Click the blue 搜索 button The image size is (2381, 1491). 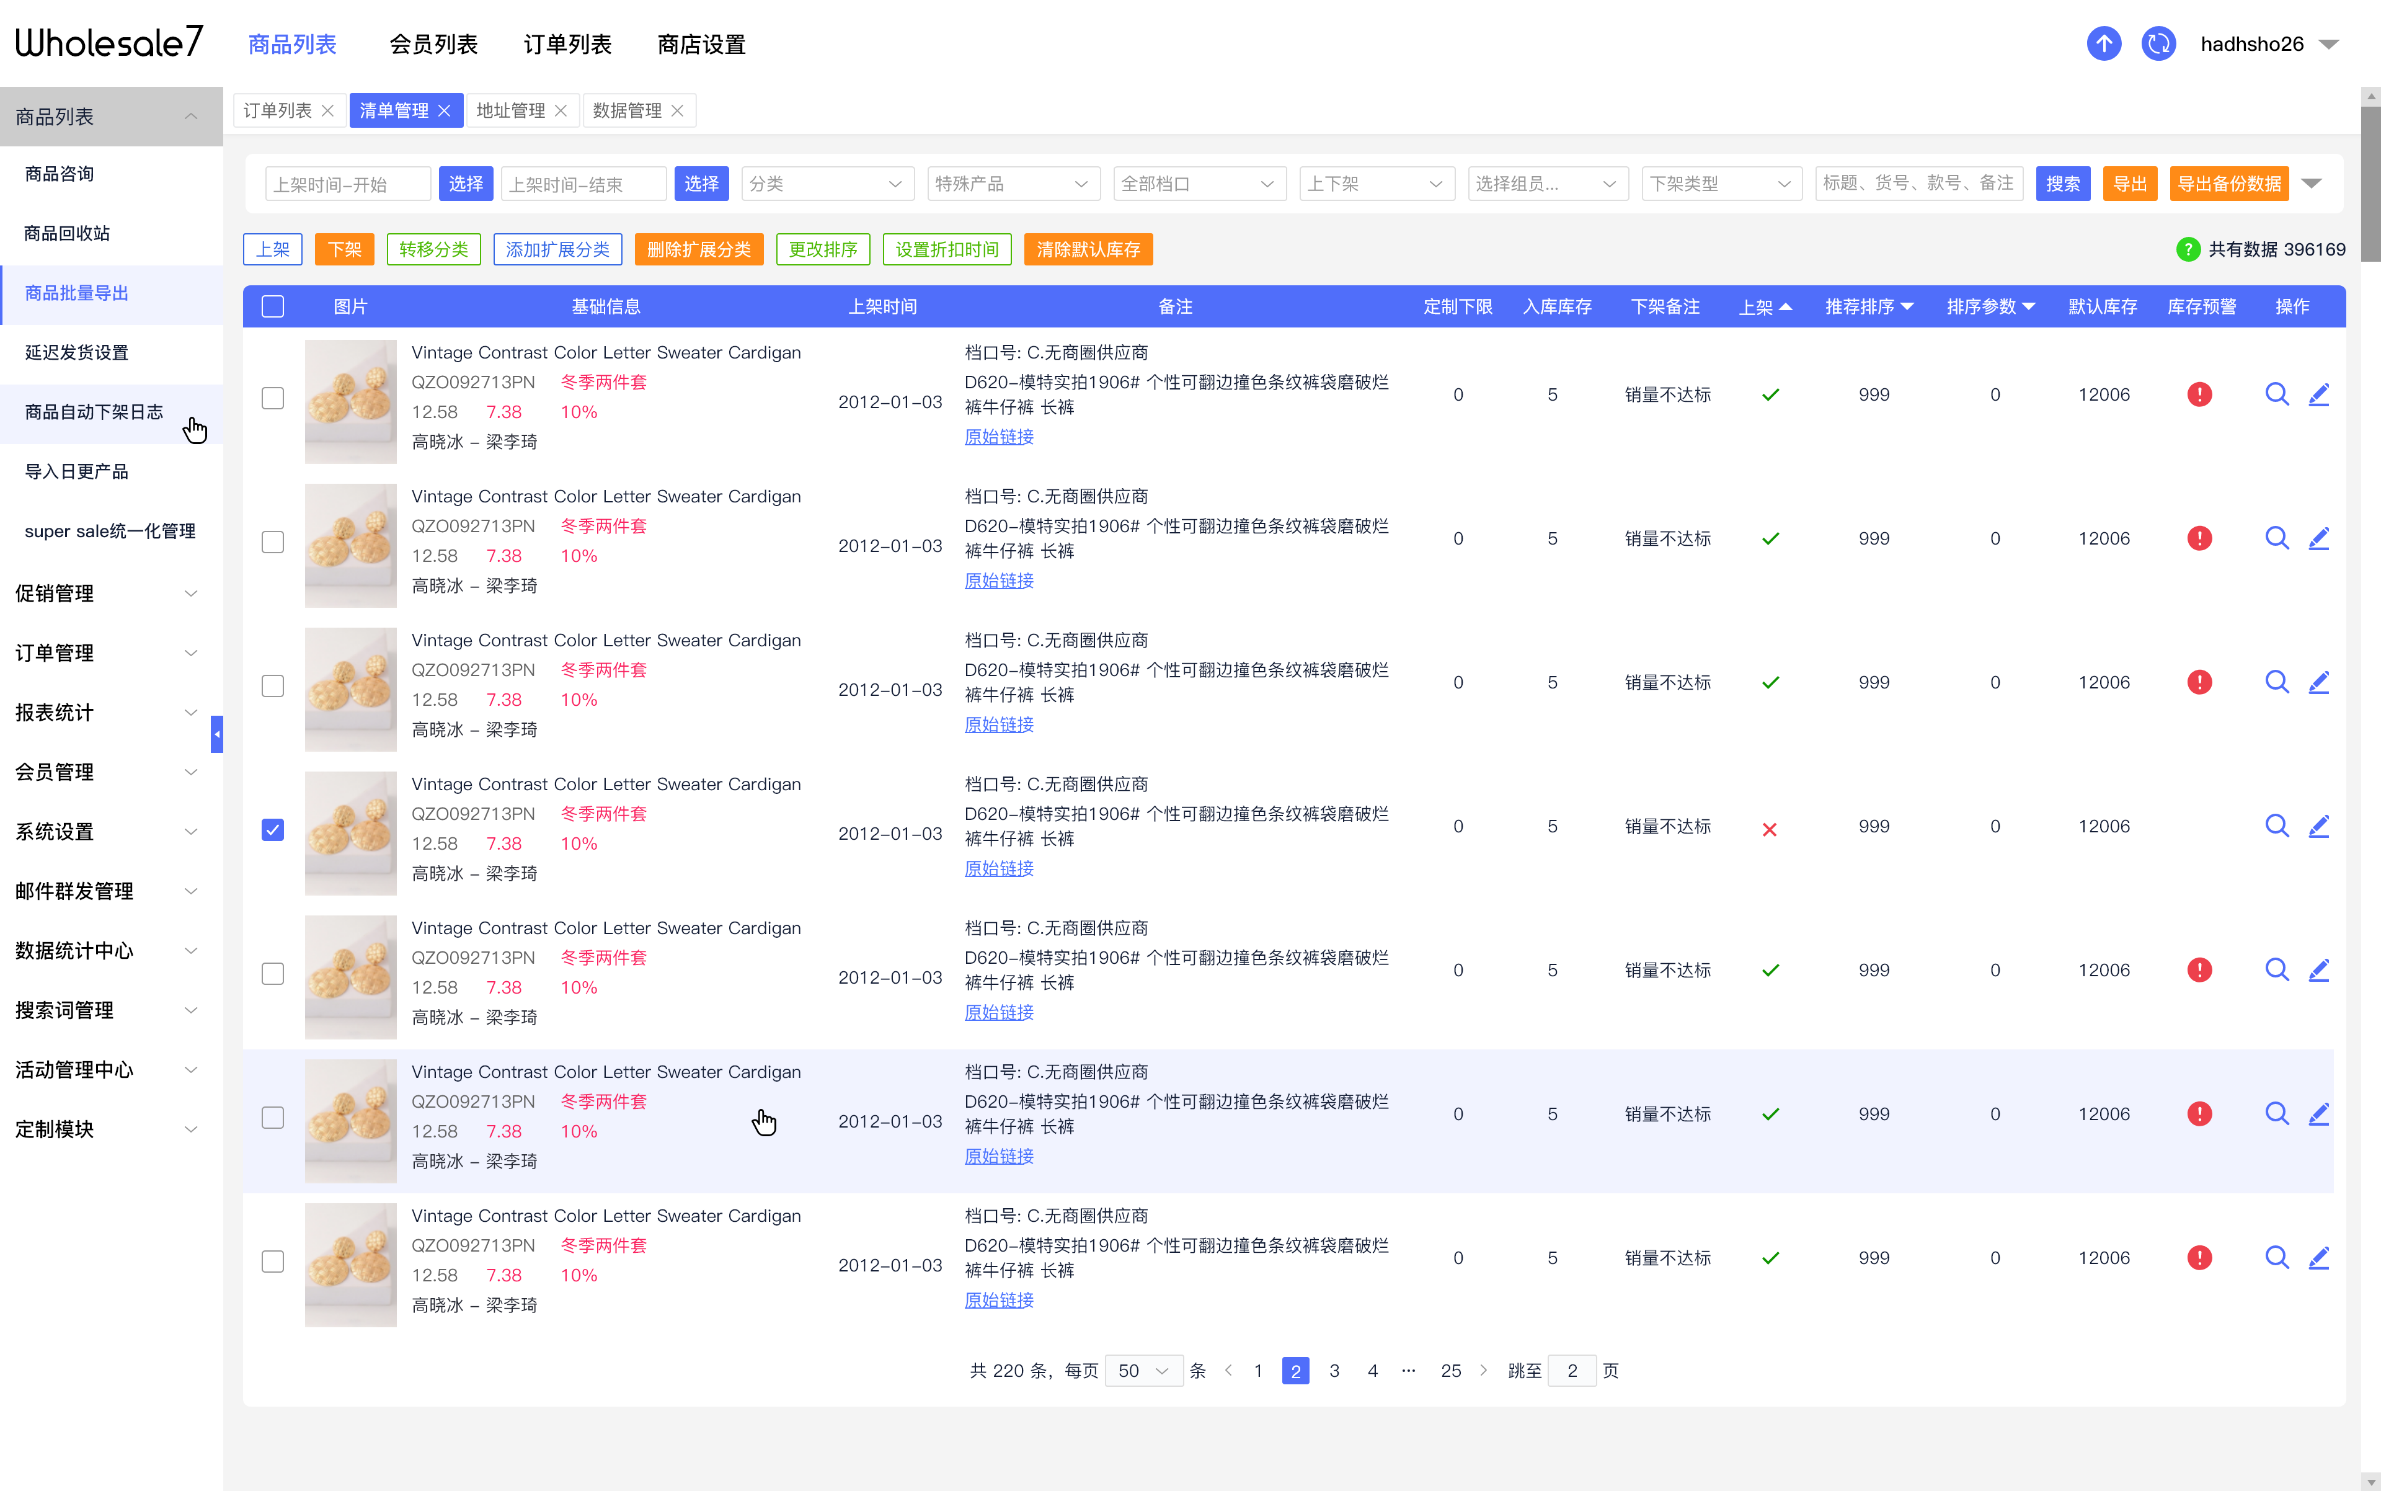[2062, 184]
